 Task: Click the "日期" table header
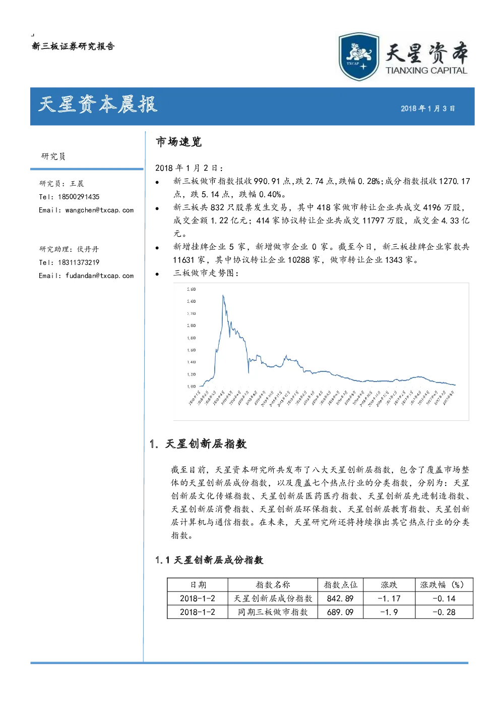click(198, 585)
